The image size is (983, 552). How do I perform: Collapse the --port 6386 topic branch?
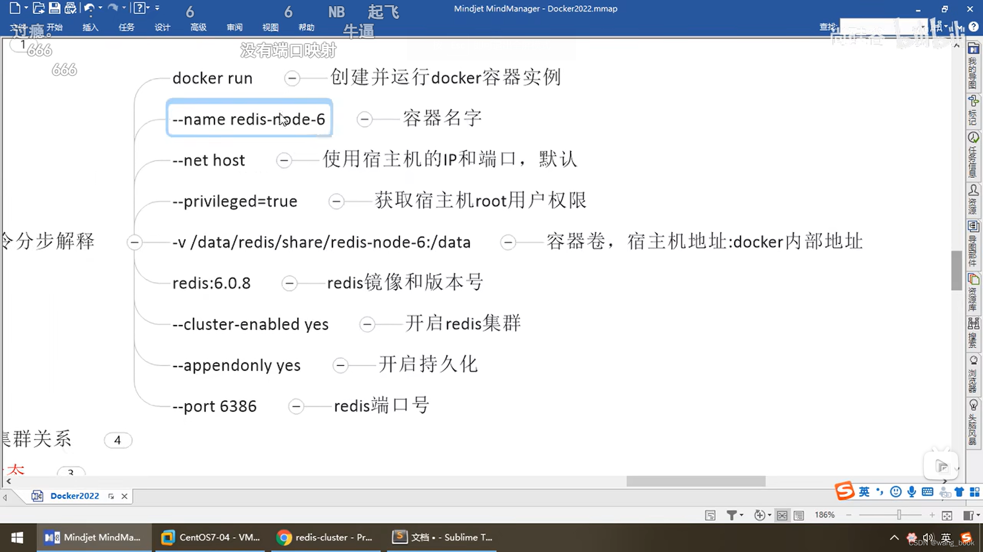(296, 406)
